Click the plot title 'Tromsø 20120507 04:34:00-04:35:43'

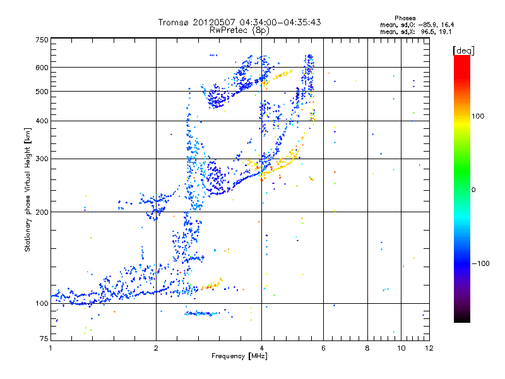click(x=239, y=22)
